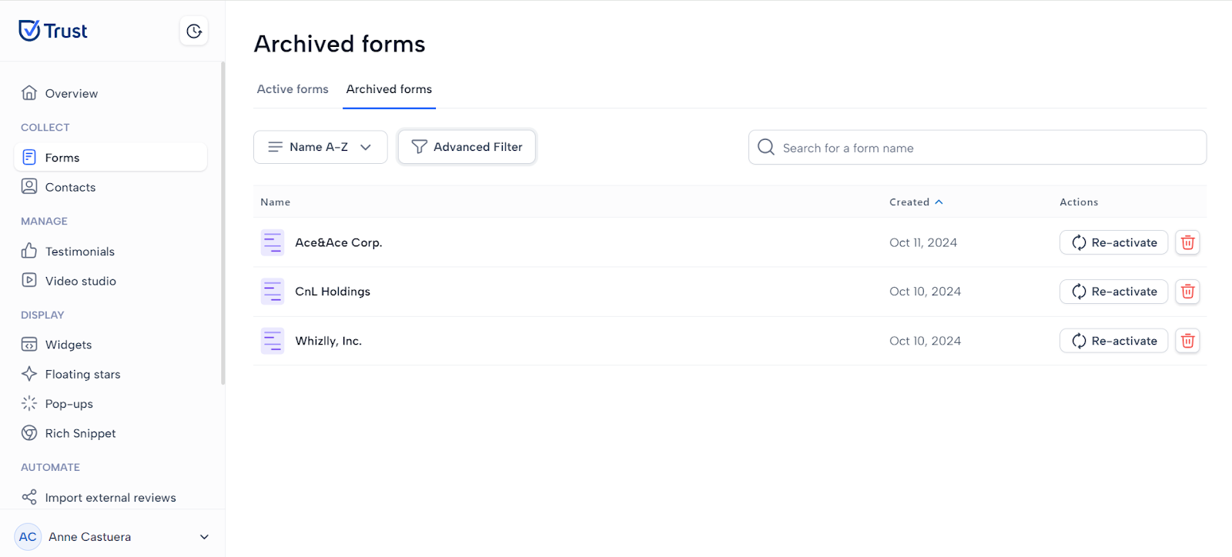Open the Name A-Z sort dropdown

(320, 147)
